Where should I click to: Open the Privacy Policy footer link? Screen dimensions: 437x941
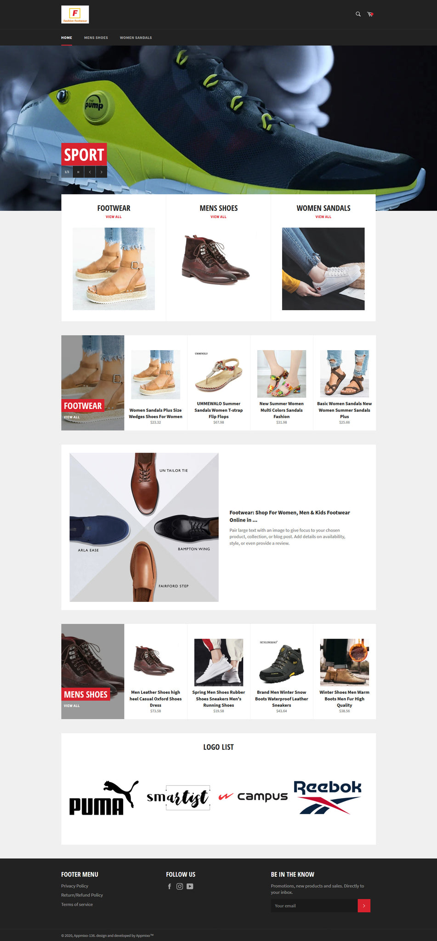75,886
